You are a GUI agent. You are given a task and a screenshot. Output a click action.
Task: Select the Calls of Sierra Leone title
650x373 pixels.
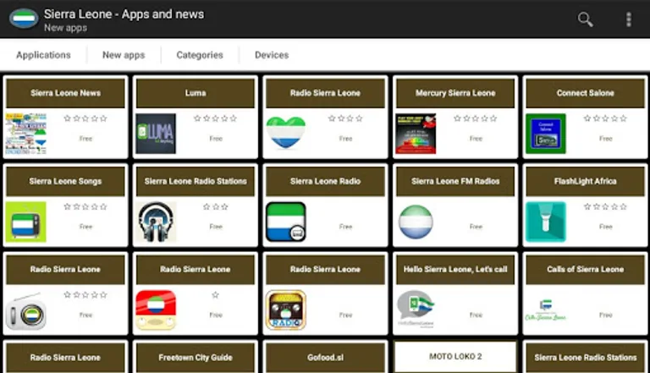tap(586, 270)
